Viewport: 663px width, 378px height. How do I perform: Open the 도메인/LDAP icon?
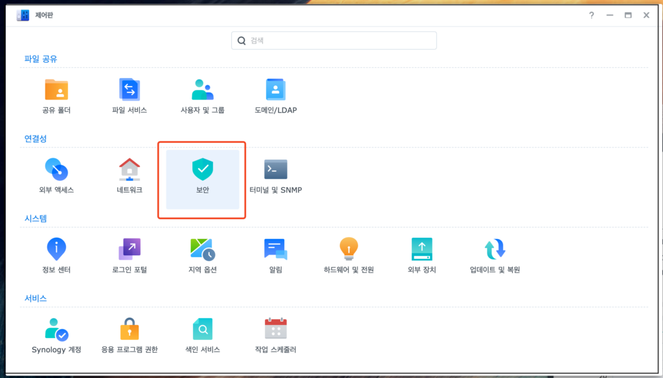[276, 89]
